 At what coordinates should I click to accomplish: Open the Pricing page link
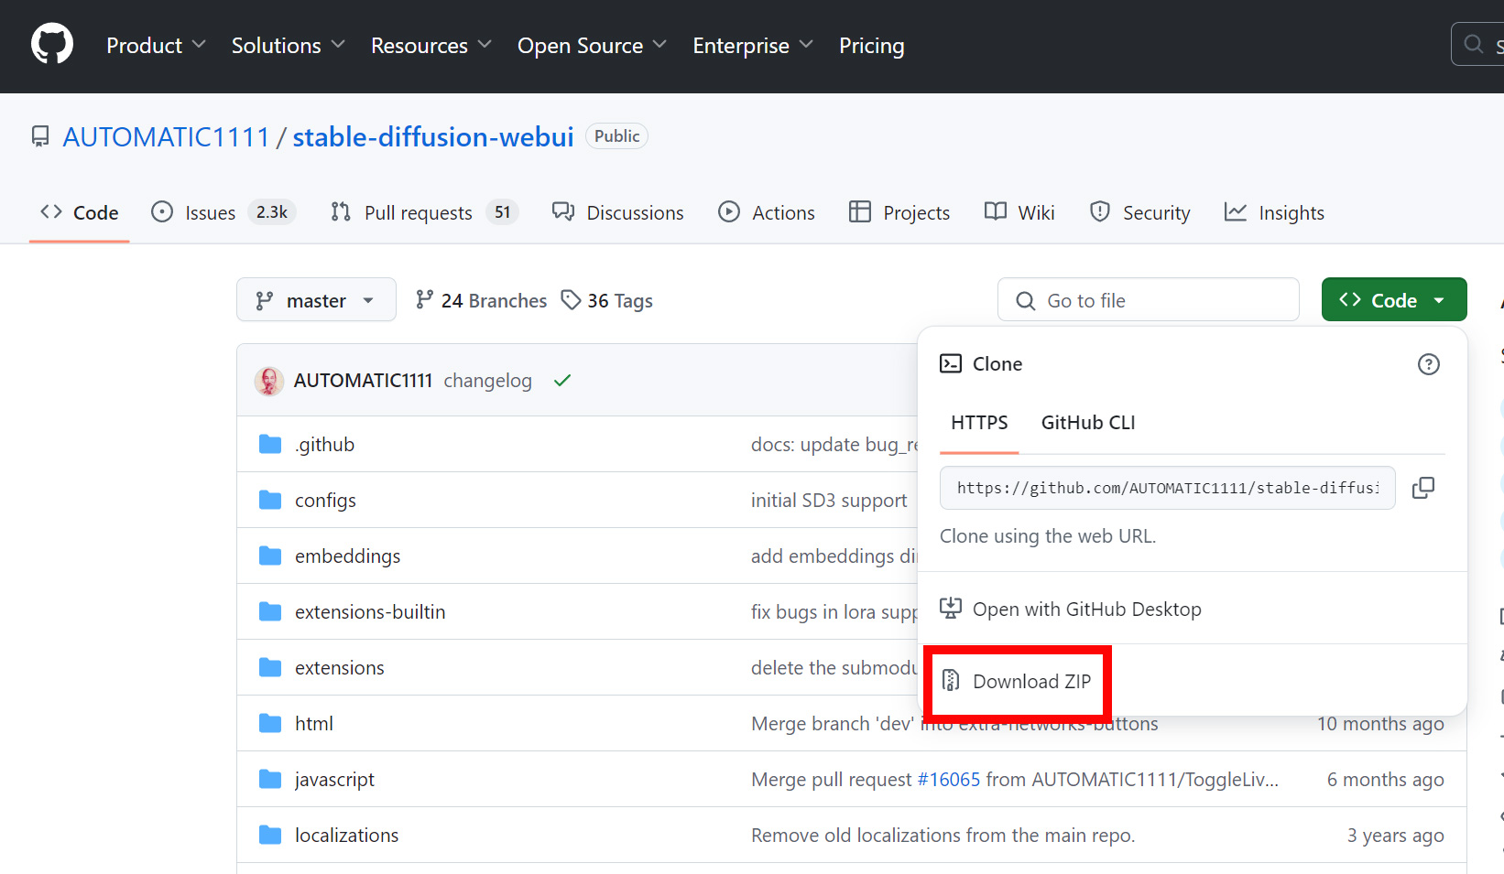(871, 46)
